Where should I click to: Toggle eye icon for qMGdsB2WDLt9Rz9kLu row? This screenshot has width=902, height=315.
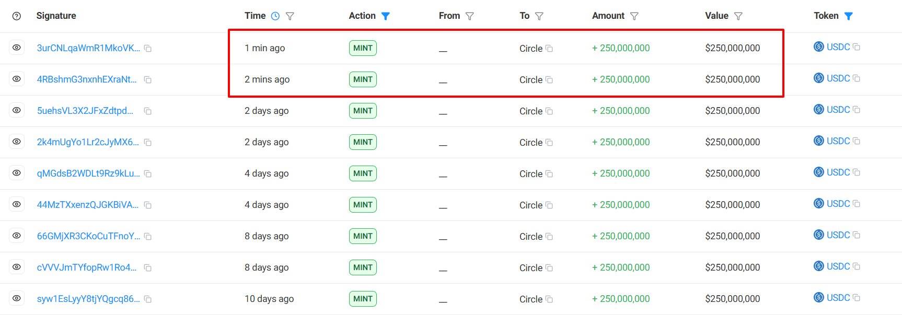coord(17,173)
